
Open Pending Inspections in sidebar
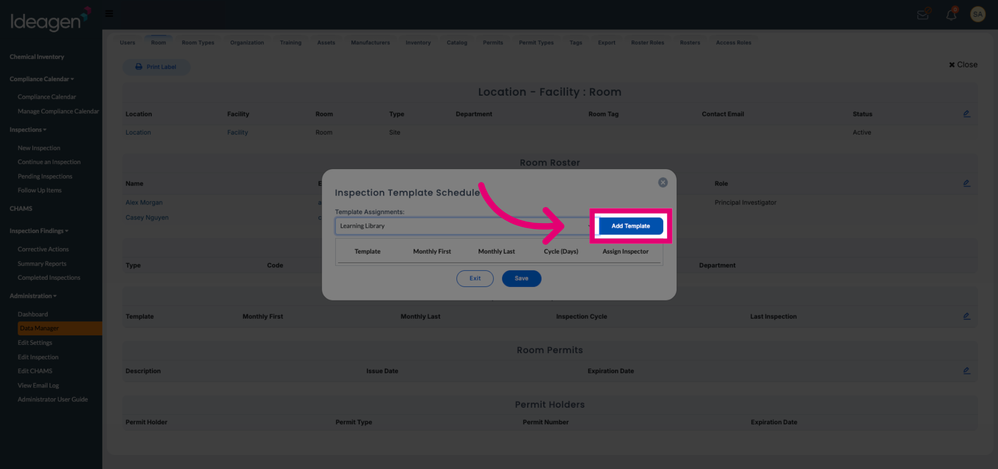click(45, 176)
